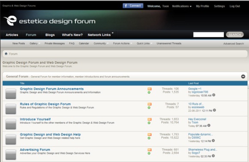View Unanswered Threads
This screenshot has height=162, width=249.
click(169, 44)
